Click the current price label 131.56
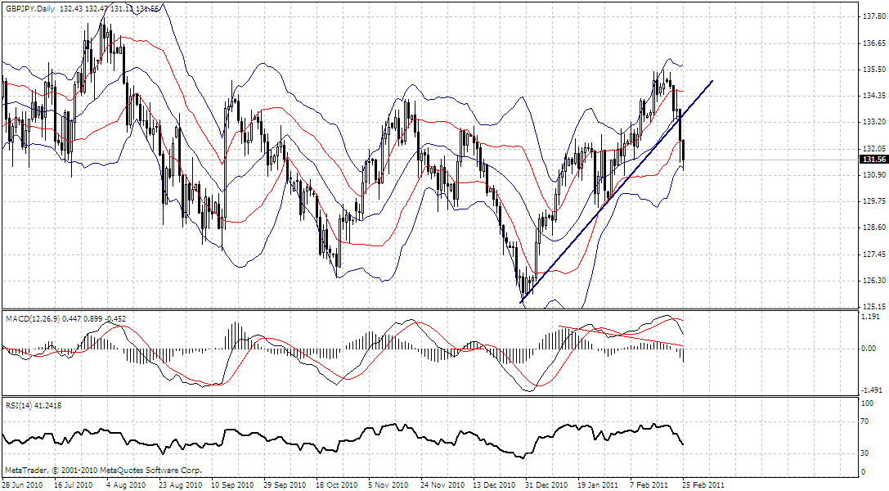 pyautogui.click(x=873, y=160)
